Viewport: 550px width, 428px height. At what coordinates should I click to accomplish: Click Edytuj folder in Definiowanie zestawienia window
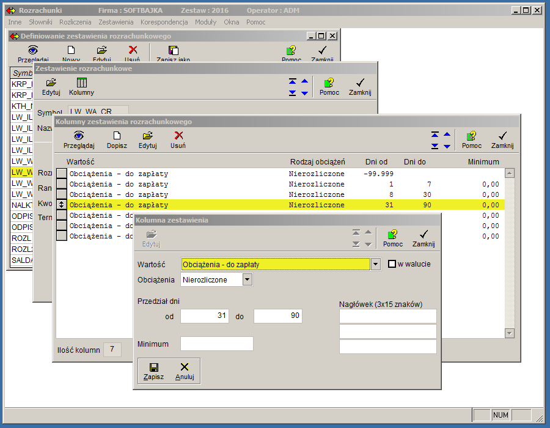(101, 50)
